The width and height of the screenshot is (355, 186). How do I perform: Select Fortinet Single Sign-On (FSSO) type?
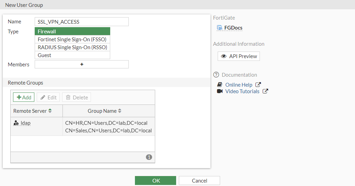click(72, 40)
